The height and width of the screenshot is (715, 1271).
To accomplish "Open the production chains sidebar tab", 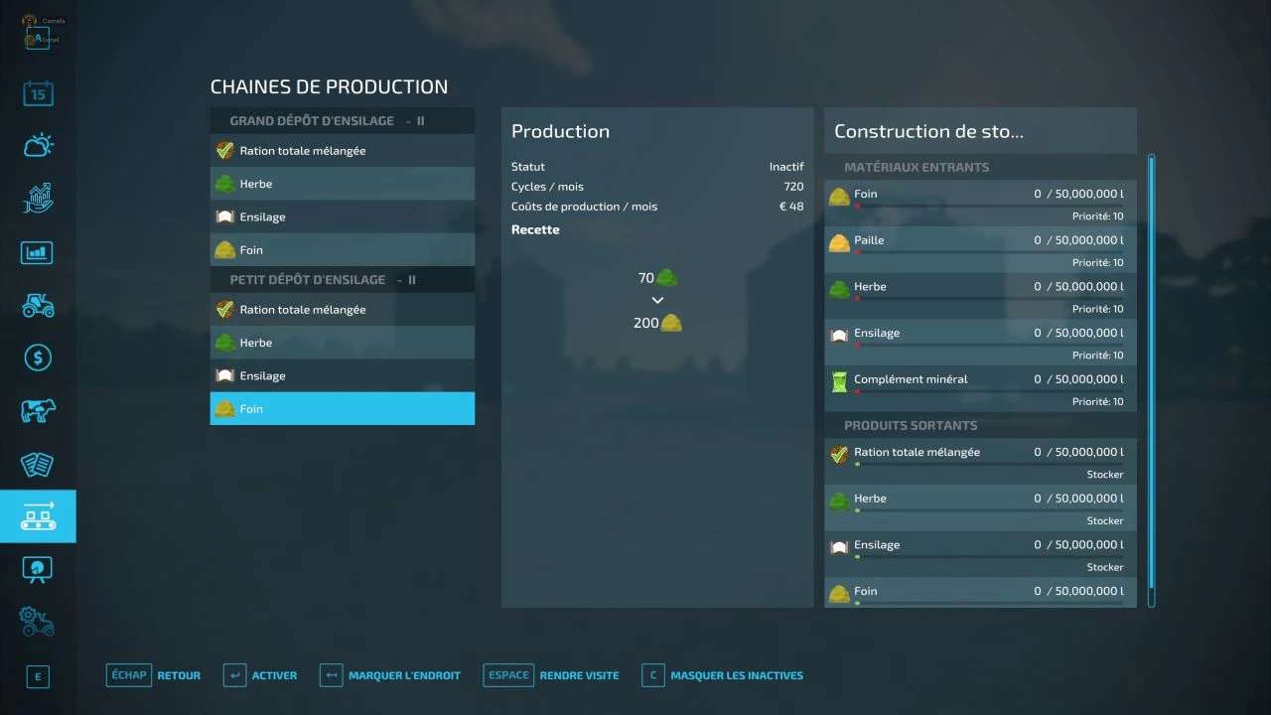I will [x=38, y=516].
